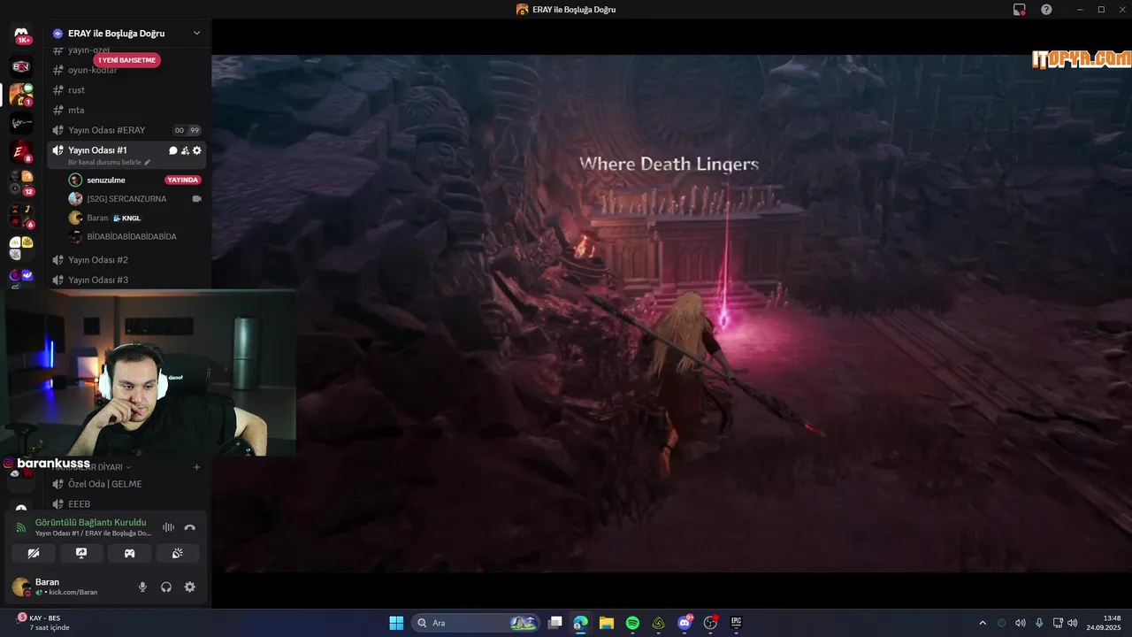Open Spotify from the taskbar
The height and width of the screenshot is (637, 1132).
632,623
